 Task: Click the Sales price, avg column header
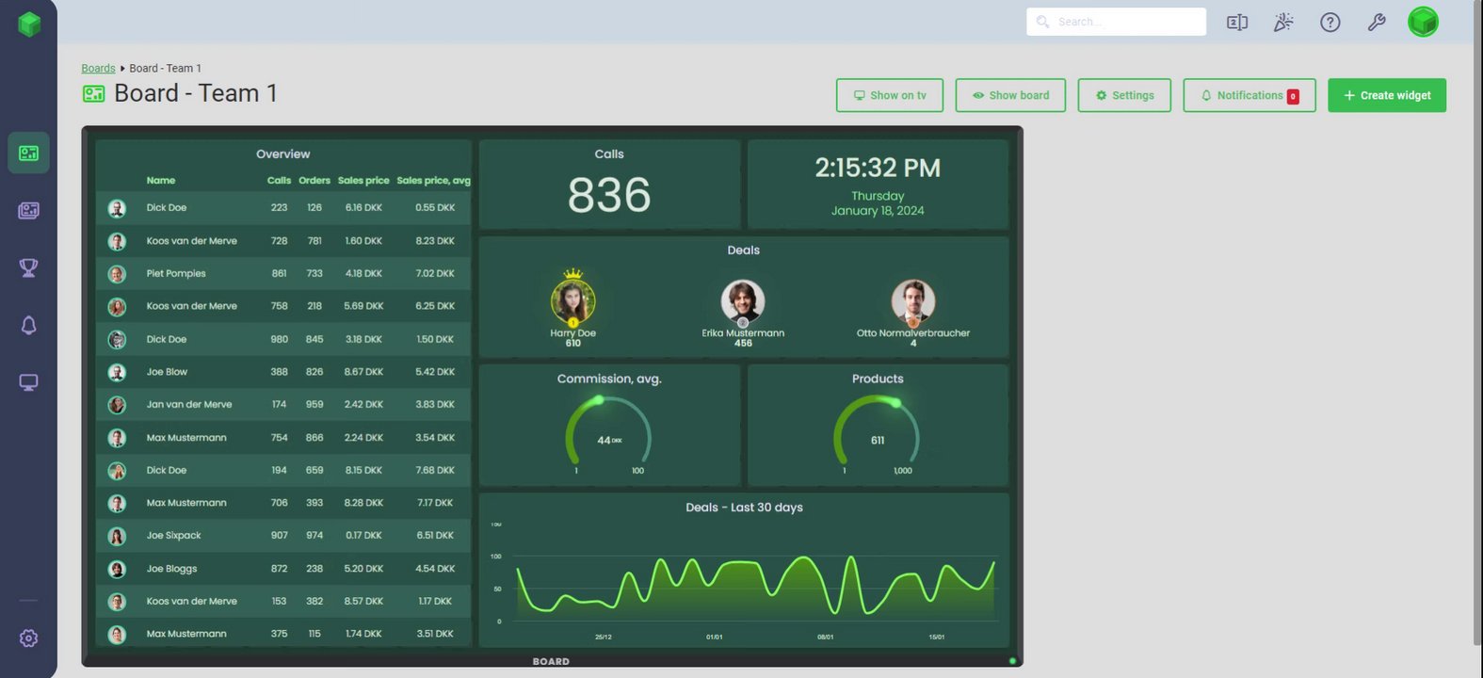433,180
